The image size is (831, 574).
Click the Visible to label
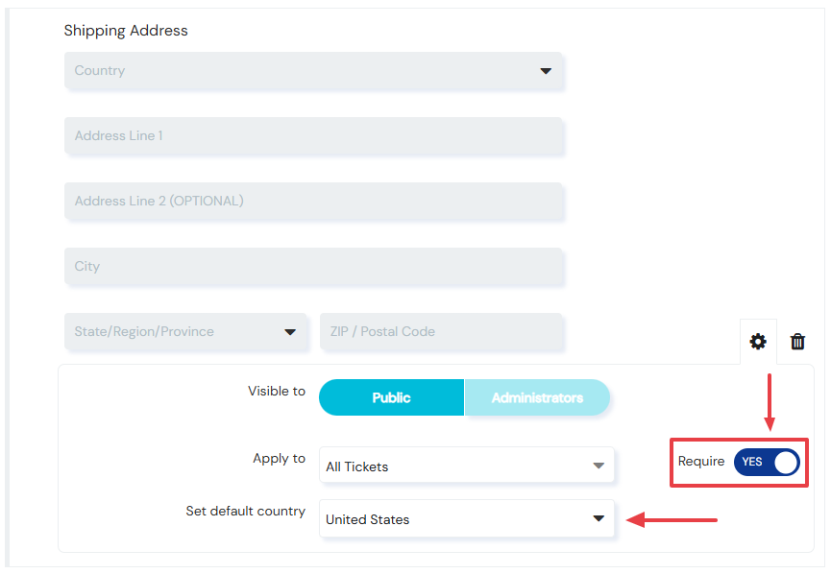[x=277, y=391]
